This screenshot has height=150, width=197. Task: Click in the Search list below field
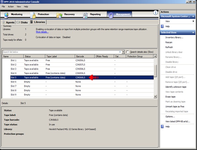[60, 52]
